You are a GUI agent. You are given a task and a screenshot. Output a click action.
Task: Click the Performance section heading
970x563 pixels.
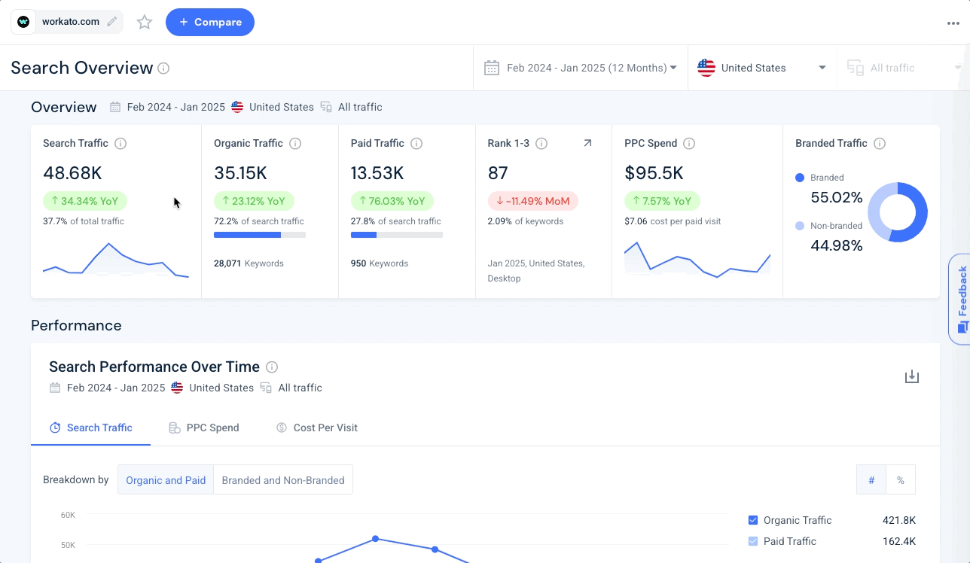coord(76,326)
